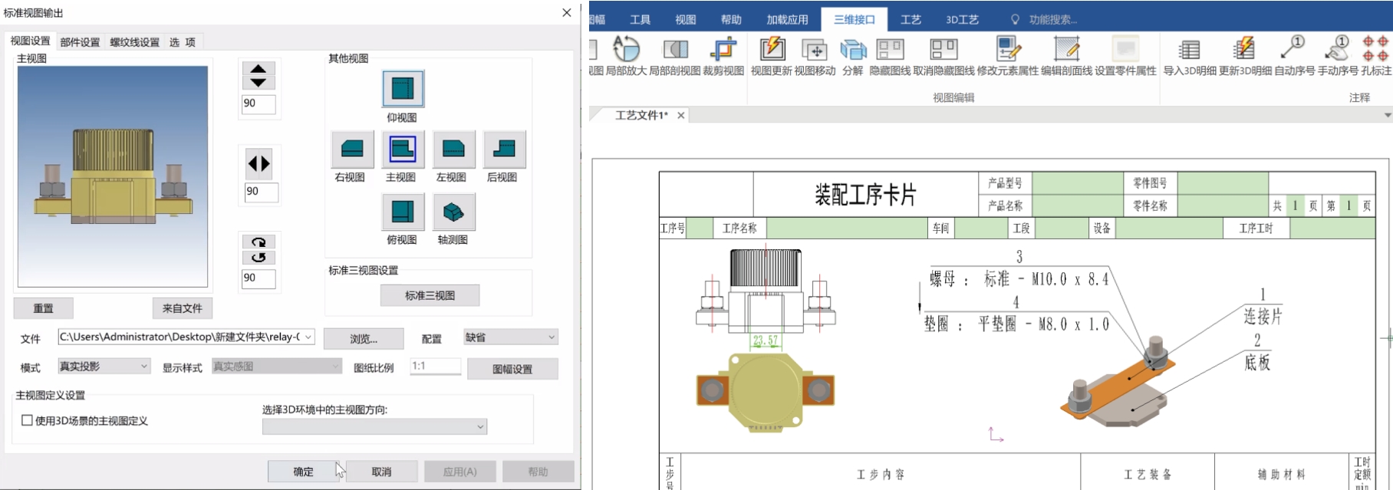Expand the 模式 dropdown showing 真实投影
1393x490 pixels.
tap(104, 367)
